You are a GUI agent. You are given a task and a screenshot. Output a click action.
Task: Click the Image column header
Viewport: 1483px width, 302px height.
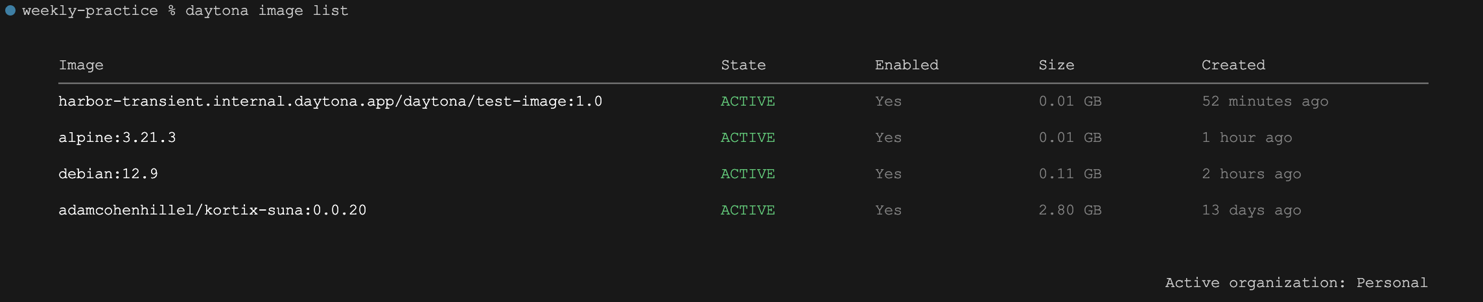(81, 65)
